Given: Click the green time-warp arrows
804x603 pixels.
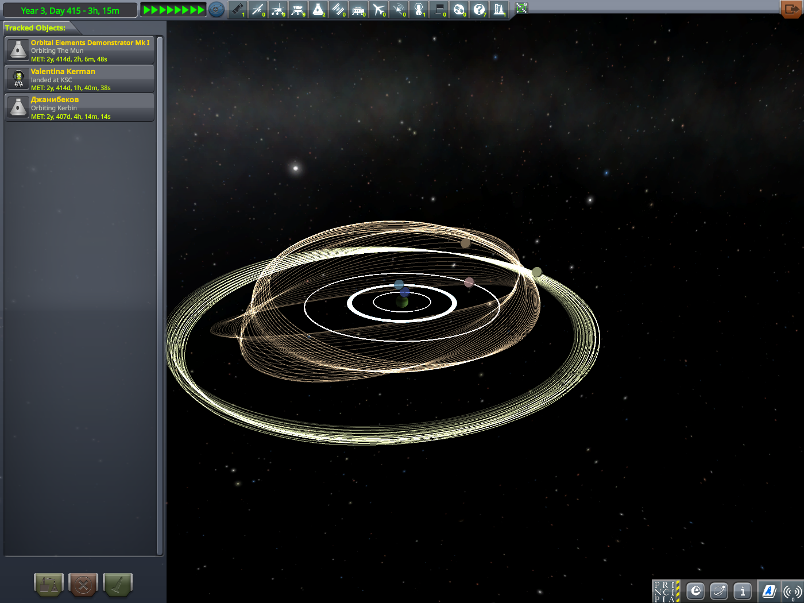Looking at the screenshot, I should pos(173,10).
